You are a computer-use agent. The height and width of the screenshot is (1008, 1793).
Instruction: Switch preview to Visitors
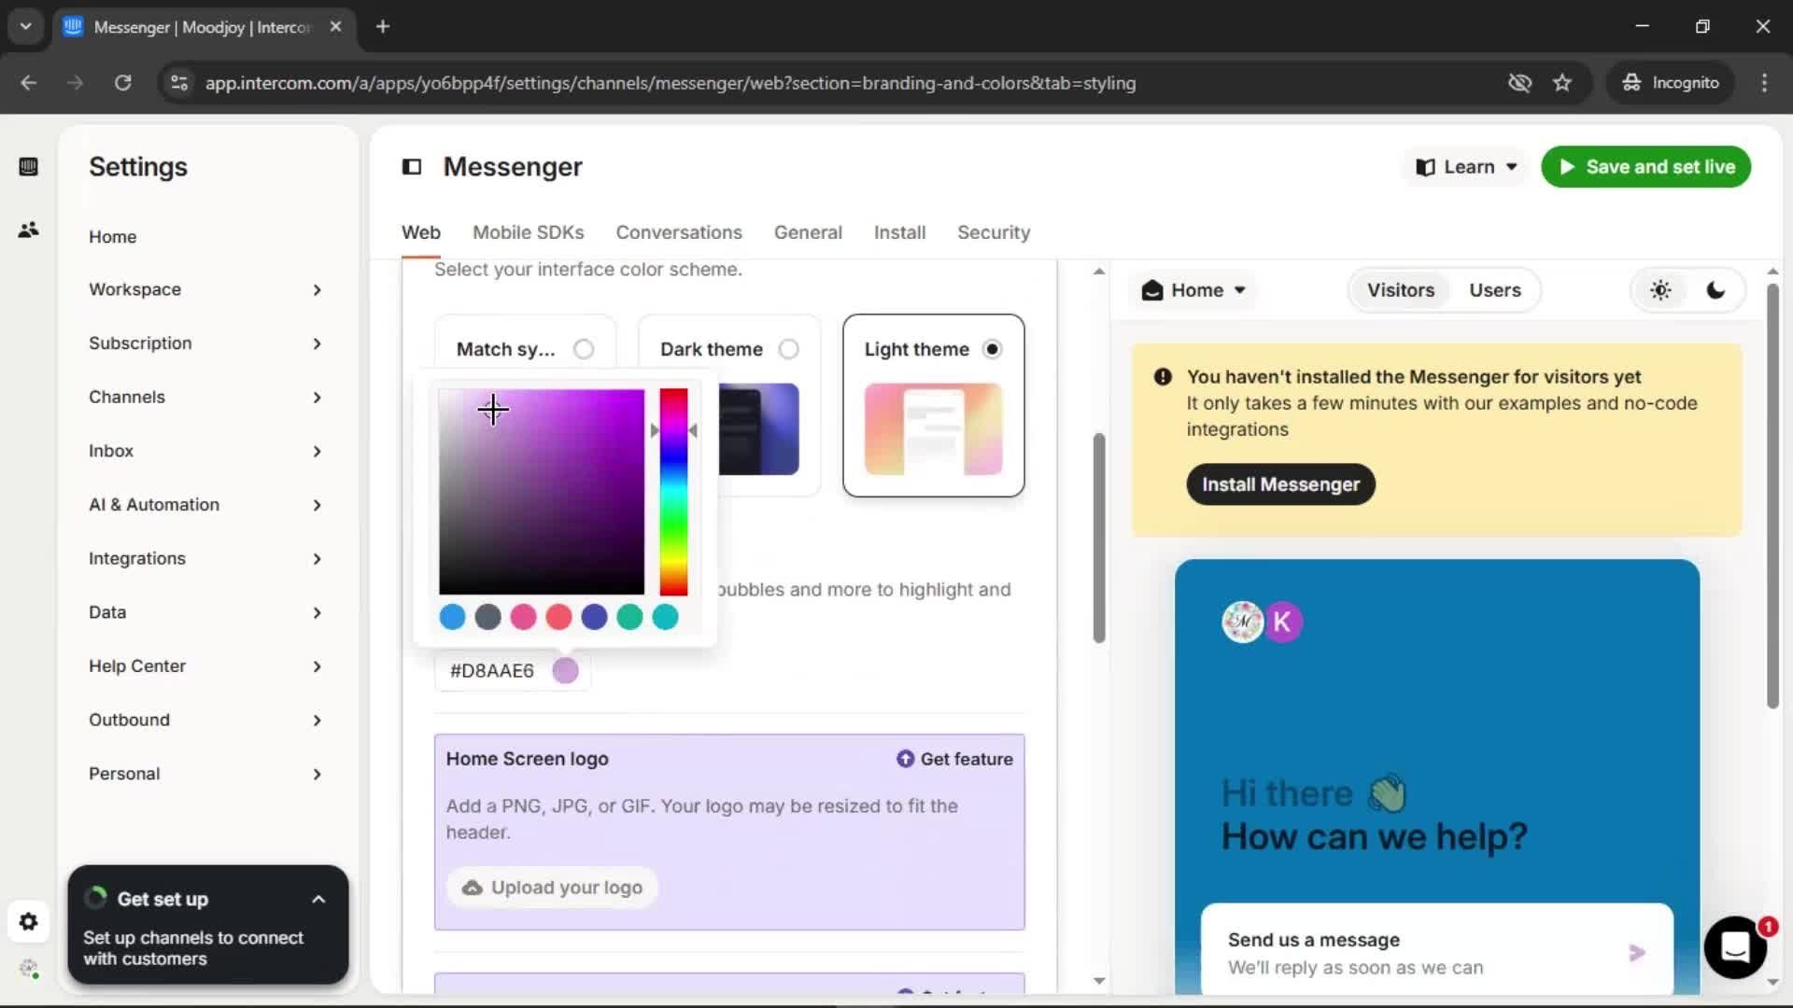(x=1401, y=290)
